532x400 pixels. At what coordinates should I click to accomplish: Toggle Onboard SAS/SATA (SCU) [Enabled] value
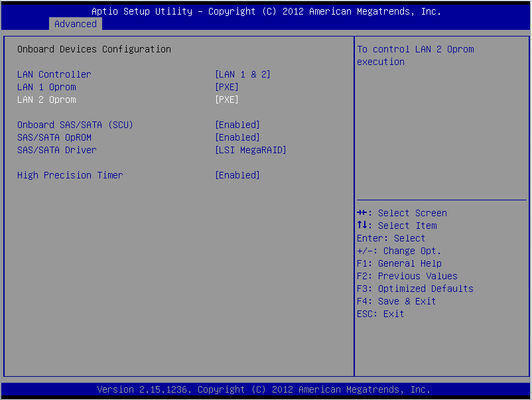tap(237, 125)
